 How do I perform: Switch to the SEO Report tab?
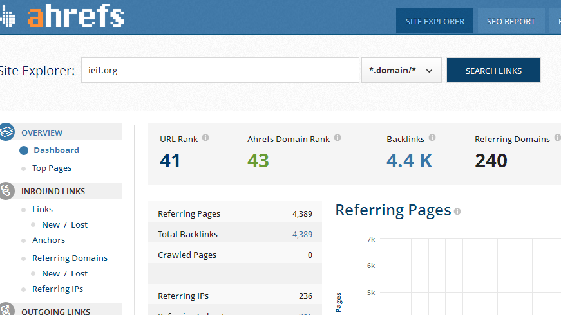(x=511, y=21)
